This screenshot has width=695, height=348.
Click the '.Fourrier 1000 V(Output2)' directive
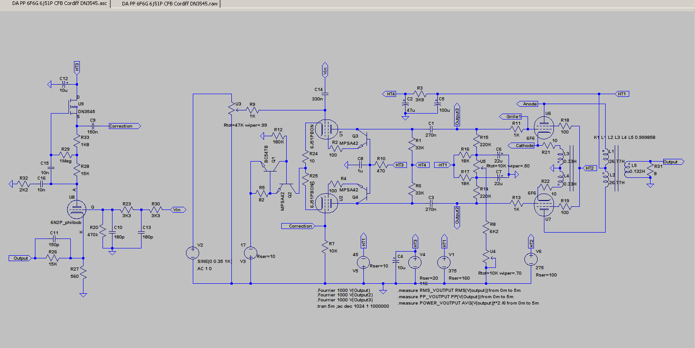(344, 295)
